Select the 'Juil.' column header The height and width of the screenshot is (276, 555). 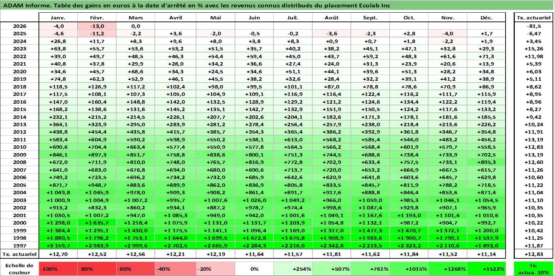pos(293,18)
